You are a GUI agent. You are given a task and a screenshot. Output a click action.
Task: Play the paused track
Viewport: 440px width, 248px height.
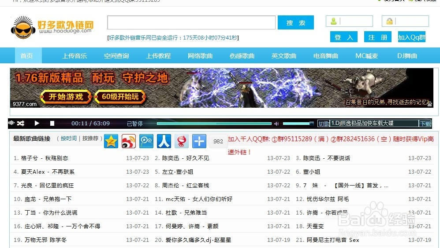pos(37,123)
